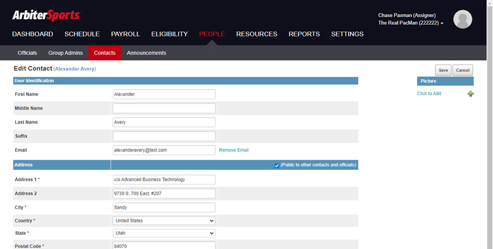Screen dimensions: 493x249
Task: Click the Save button
Action: pos(443,71)
